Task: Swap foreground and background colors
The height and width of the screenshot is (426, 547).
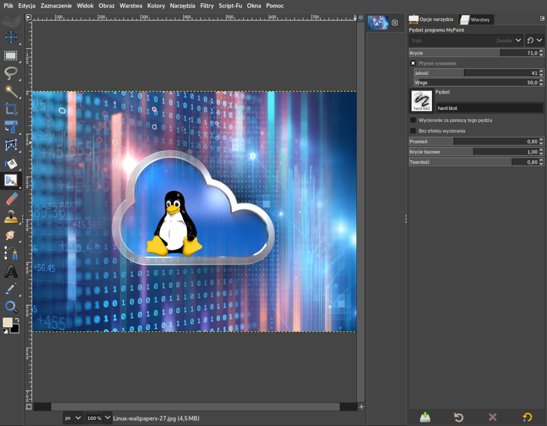Action: click(17, 320)
